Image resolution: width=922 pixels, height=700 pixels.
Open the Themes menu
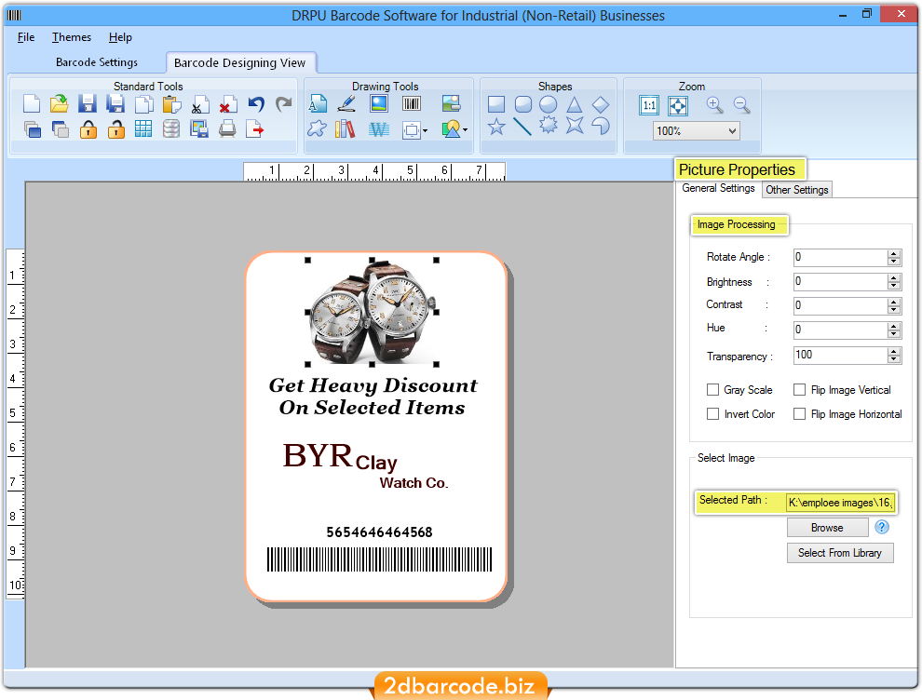click(x=72, y=37)
